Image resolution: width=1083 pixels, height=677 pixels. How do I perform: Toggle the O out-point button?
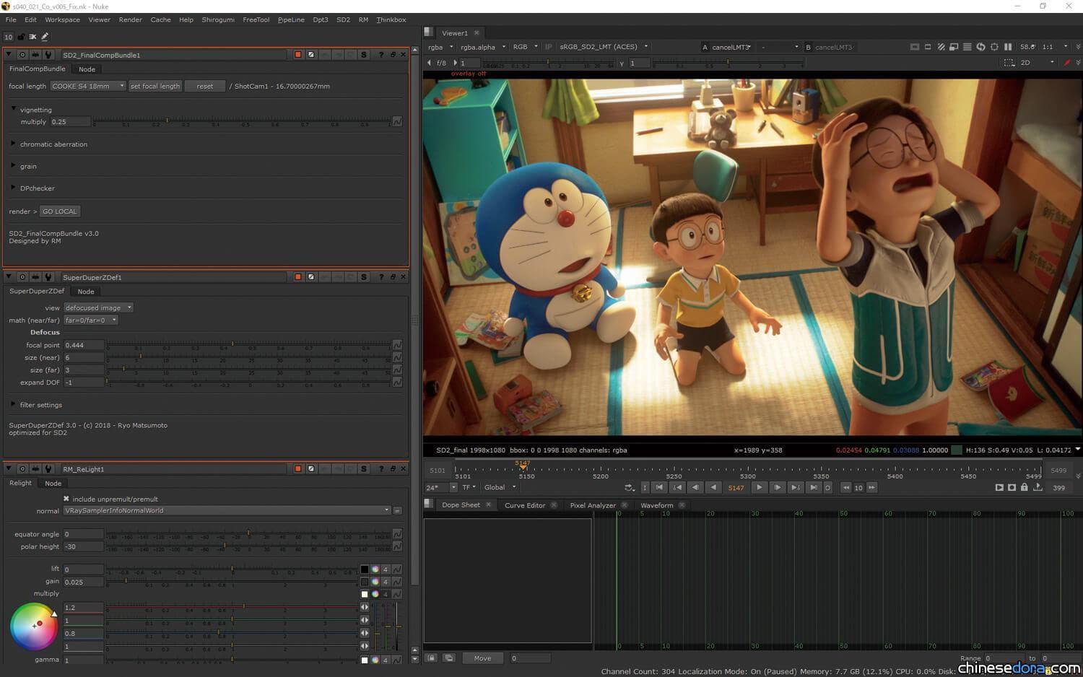coord(827,488)
